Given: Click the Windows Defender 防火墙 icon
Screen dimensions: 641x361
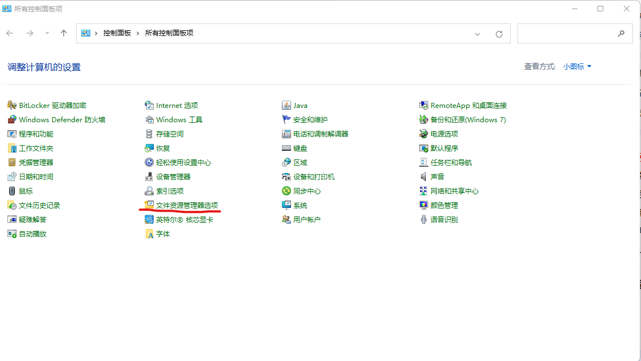Looking at the screenshot, I should tap(12, 119).
